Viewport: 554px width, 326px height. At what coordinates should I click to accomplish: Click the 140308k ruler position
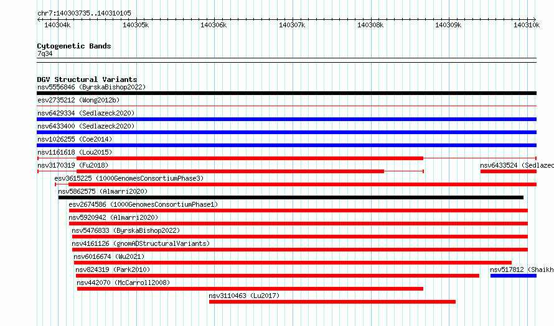370,25
